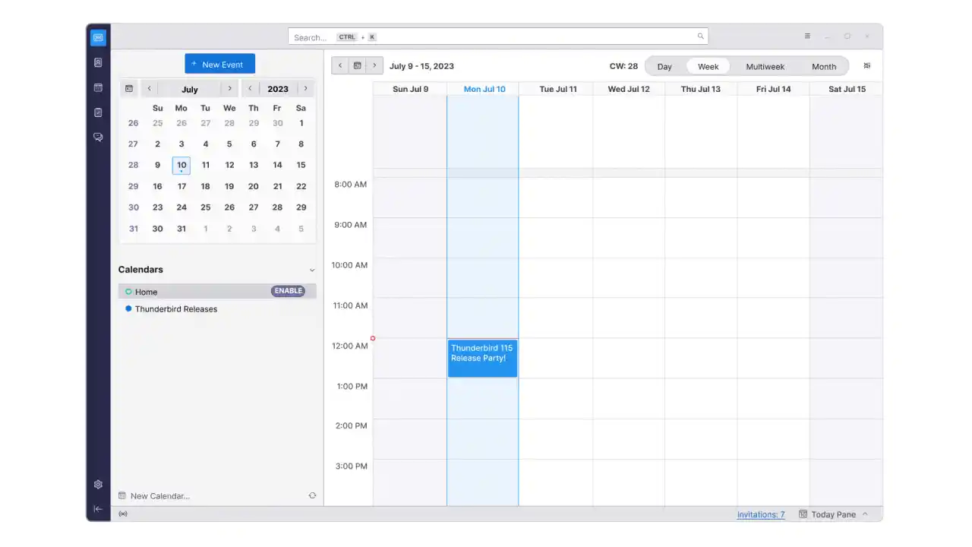Click the Fri Jul 14 column header

(773, 89)
